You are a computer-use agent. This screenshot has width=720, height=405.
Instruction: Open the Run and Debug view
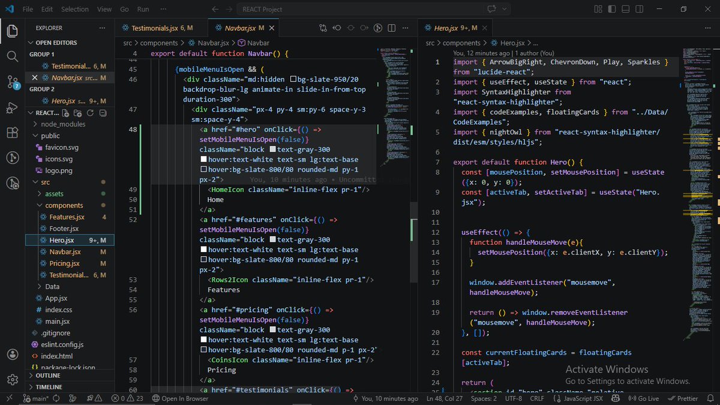click(x=12, y=107)
